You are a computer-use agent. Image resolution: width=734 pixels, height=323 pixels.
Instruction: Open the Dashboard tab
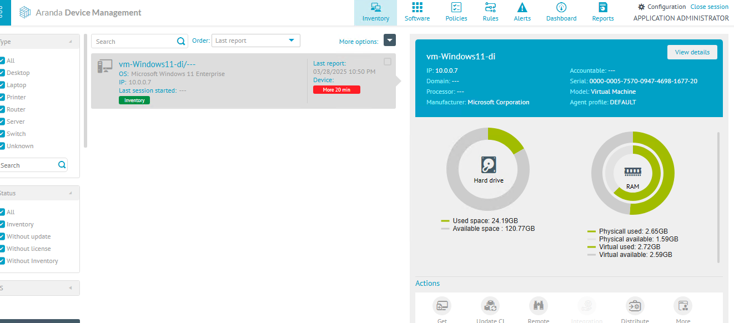tap(561, 13)
